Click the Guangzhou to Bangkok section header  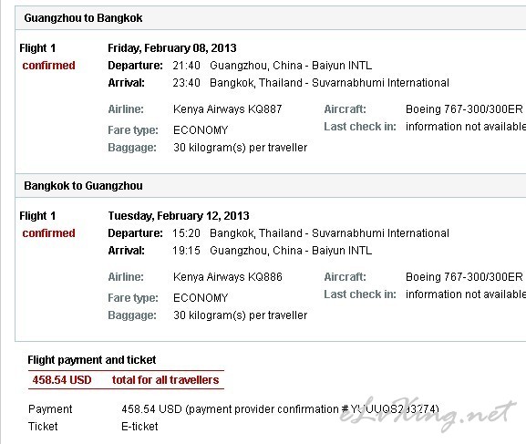(83, 18)
